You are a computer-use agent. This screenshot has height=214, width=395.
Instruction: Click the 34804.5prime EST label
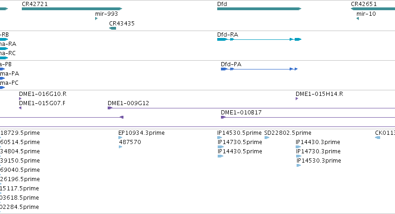pyautogui.click(x=20, y=151)
